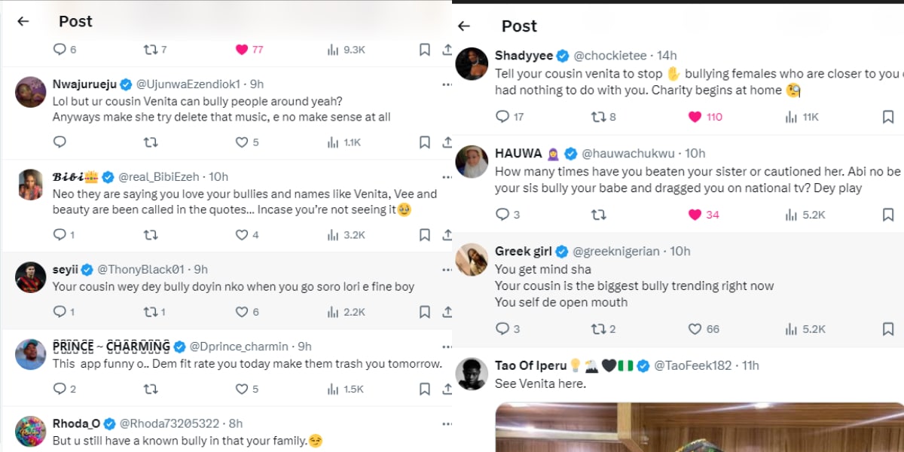
Task: Repost Bibi's tweet
Action: [x=150, y=235]
